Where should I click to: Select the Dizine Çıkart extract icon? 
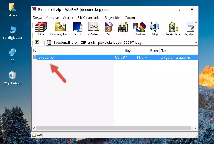60,29
